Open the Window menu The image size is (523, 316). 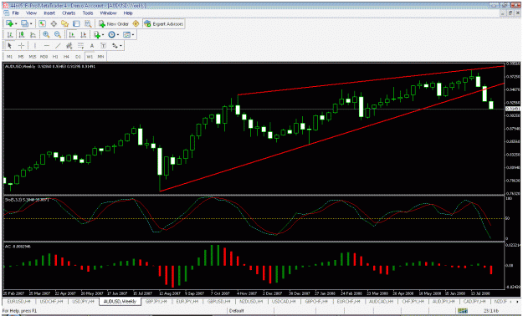[109, 13]
